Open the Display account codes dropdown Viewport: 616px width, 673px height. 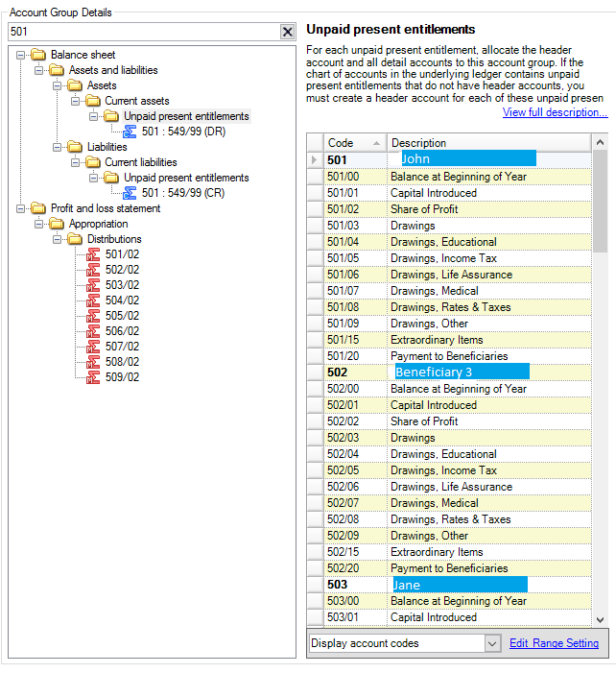coord(492,643)
